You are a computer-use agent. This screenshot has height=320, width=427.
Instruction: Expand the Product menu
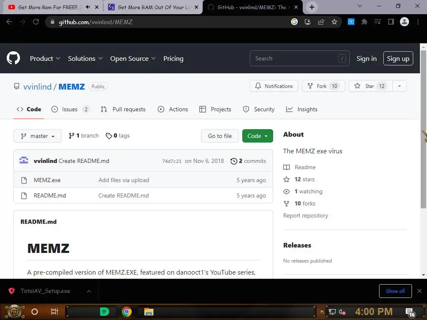(45, 58)
